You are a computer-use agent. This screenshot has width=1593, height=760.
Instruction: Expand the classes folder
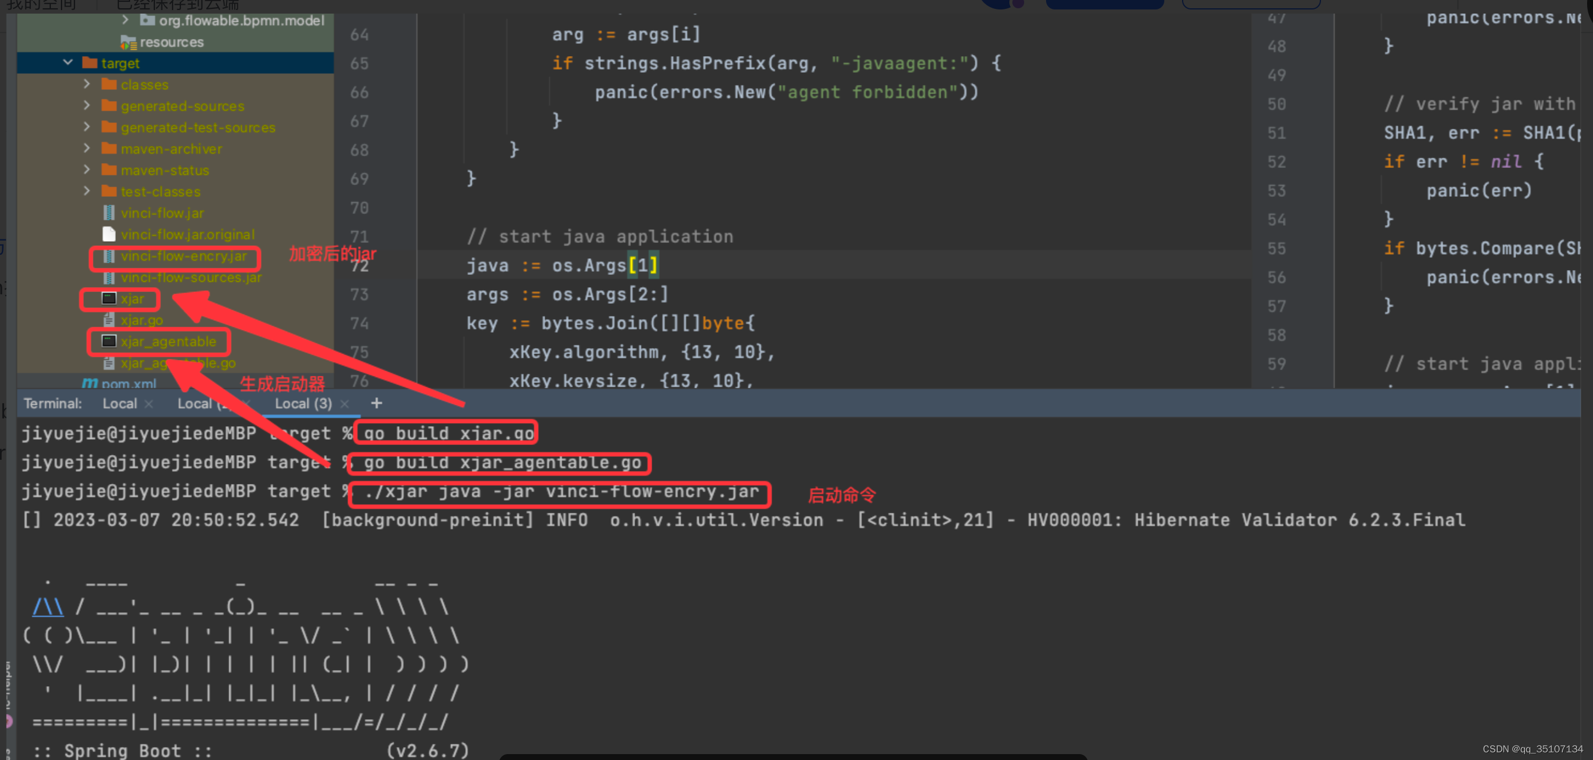(x=87, y=84)
